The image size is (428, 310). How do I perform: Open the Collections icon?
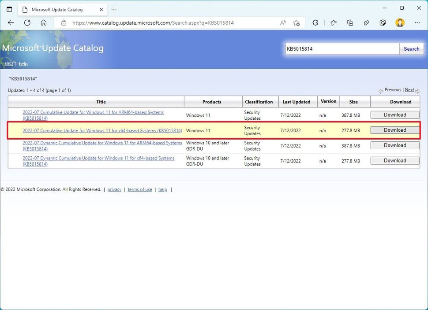[x=350, y=23]
